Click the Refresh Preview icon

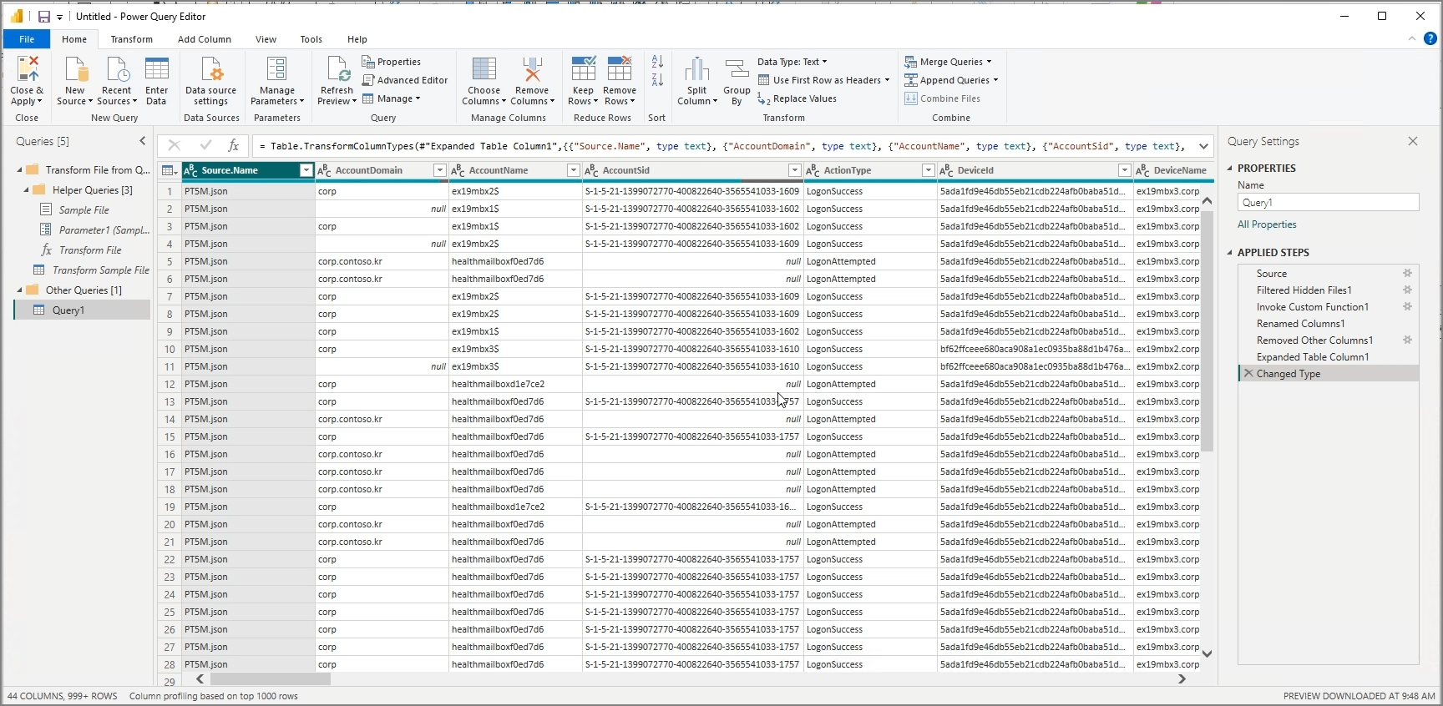[337, 69]
